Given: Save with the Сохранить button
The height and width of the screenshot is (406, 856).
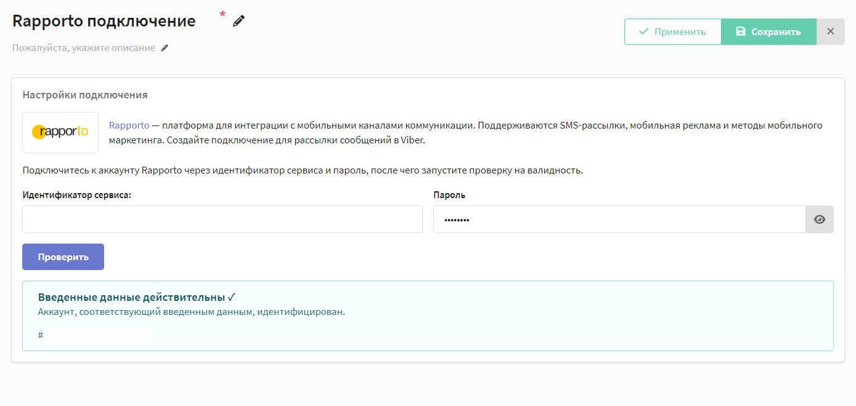Looking at the screenshot, I should (768, 32).
